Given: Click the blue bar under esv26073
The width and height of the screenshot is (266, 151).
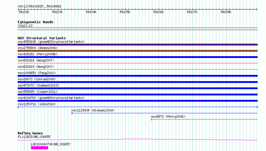Looking at the screenshot, I should click(x=137, y=82).
